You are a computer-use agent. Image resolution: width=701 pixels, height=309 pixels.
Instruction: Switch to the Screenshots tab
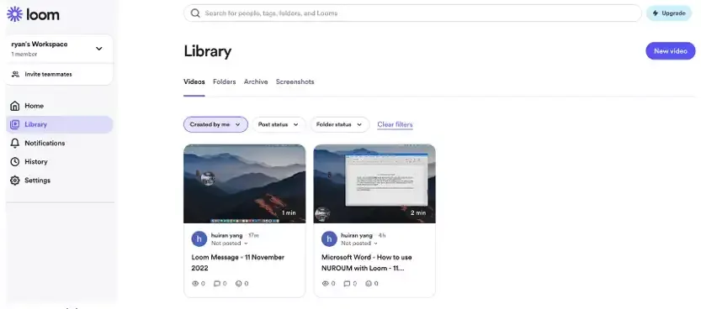295,82
